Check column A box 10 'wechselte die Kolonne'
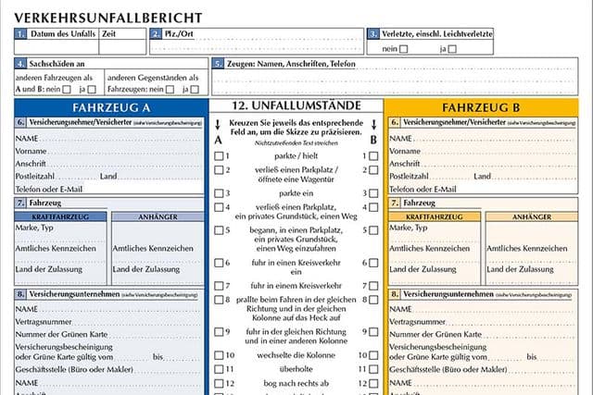The width and height of the screenshot is (593, 395). (x=219, y=355)
